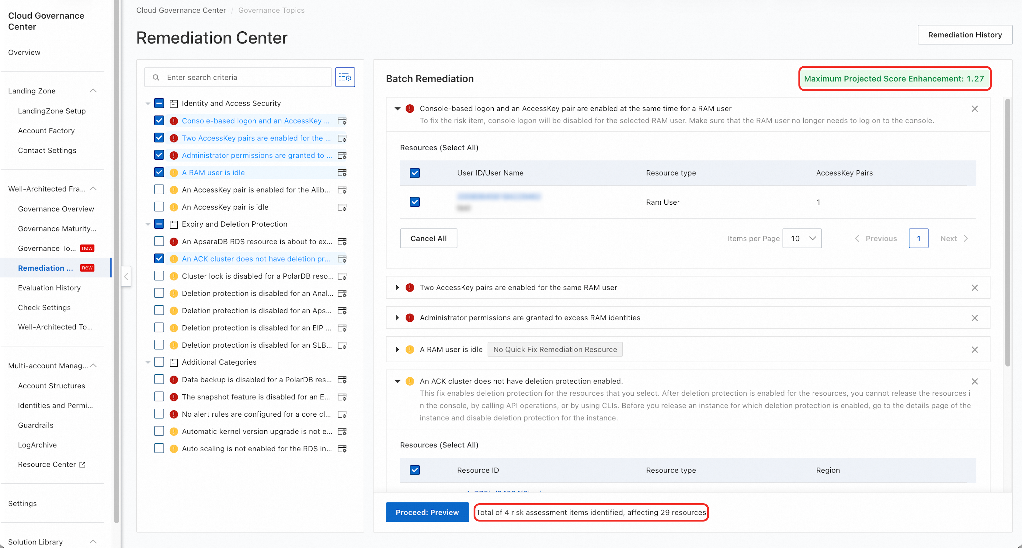Remove 'Administrator permissions' batch item with X
Screen dimensions: 1022x548
pos(974,318)
